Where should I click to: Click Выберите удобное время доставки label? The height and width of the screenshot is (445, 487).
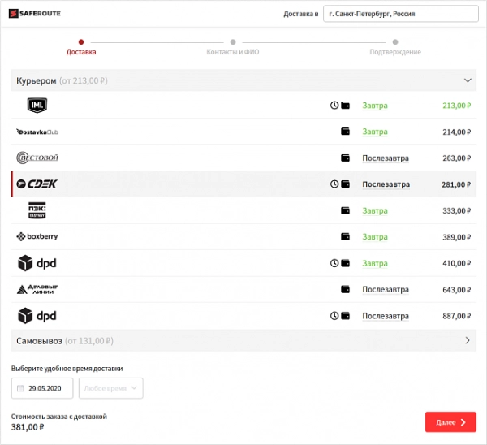point(67,369)
